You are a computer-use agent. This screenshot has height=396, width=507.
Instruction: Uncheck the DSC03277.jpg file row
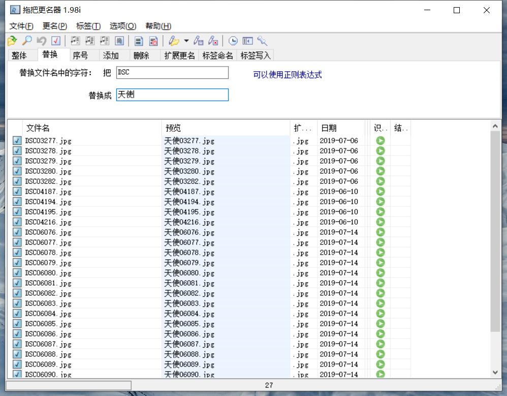(17, 140)
